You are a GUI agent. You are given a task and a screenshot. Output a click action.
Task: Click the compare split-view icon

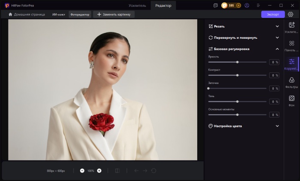(x=117, y=171)
